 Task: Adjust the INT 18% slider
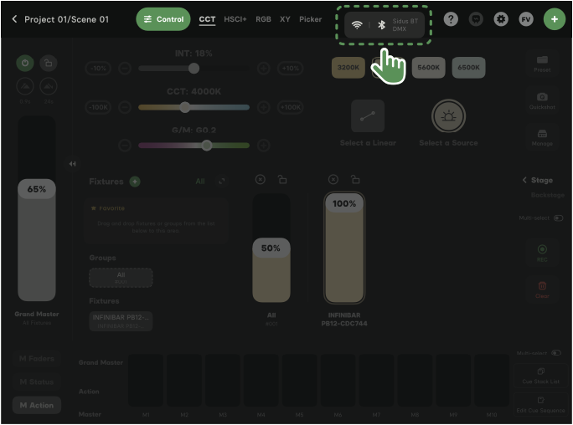tap(194, 69)
